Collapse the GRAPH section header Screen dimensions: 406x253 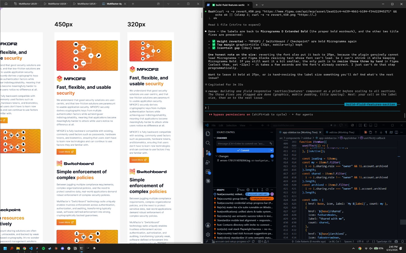220,190
